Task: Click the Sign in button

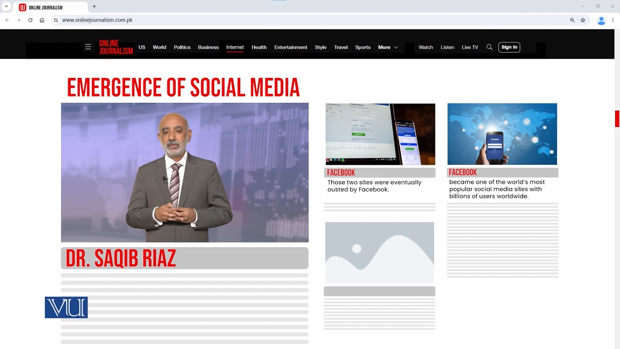Action: pyautogui.click(x=509, y=47)
